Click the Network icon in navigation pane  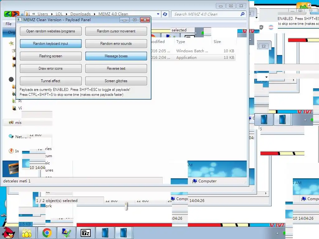coord(11,136)
